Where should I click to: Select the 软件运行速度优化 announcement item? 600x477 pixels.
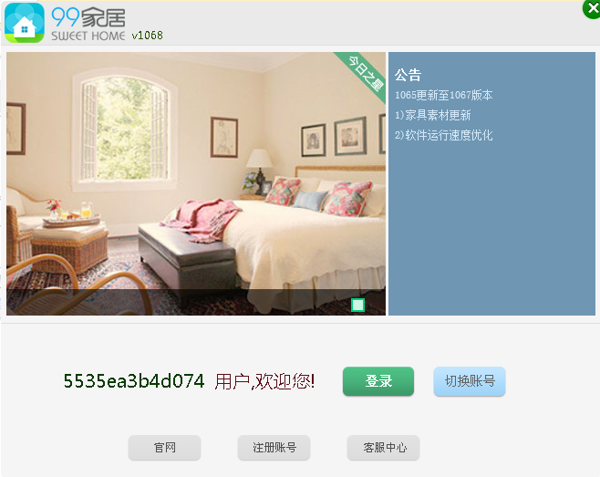(x=444, y=135)
